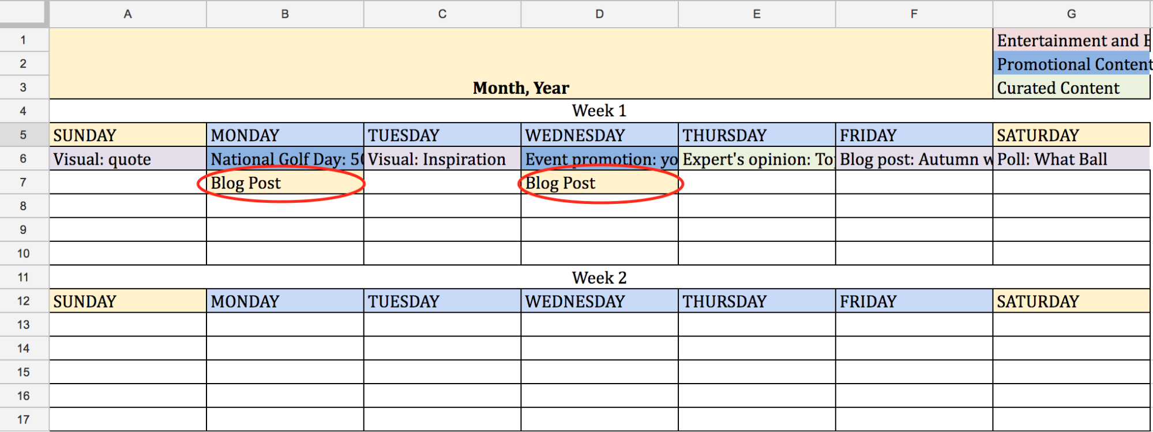This screenshot has width=1153, height=432.
Task: Select column A header
Action: pos(127,14)
